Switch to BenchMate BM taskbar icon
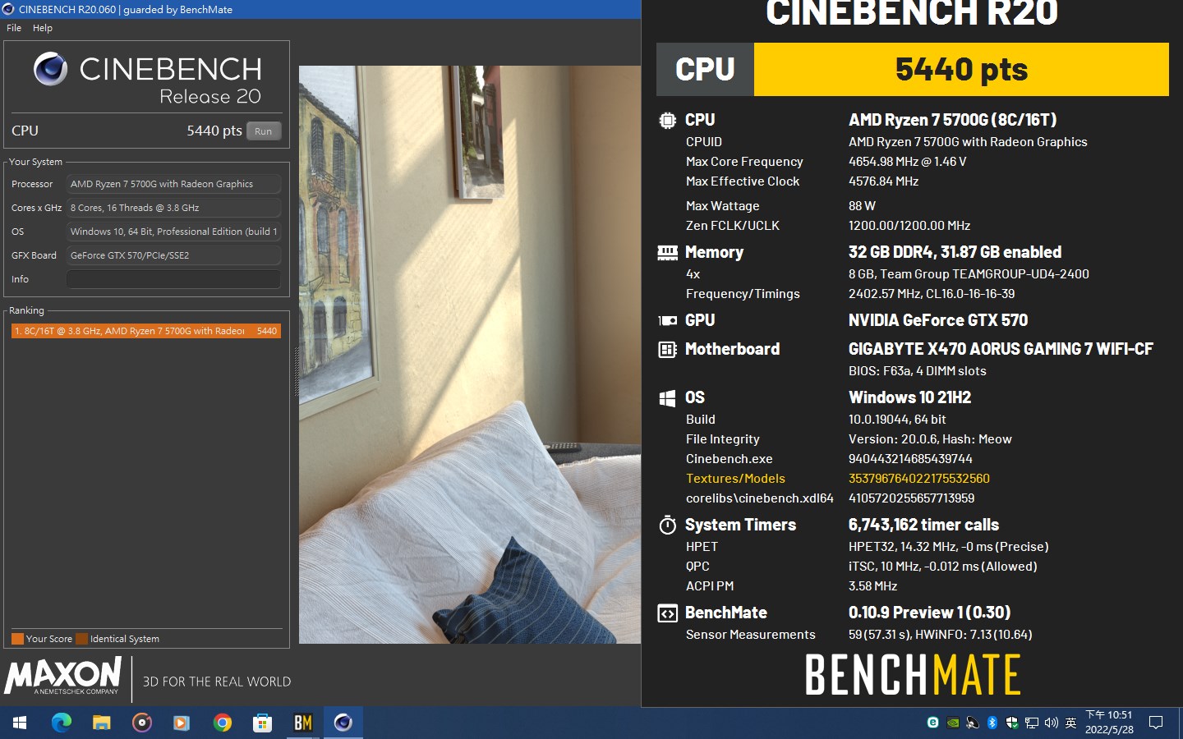Screen dimensions: 1183x739 pos(302,723)
